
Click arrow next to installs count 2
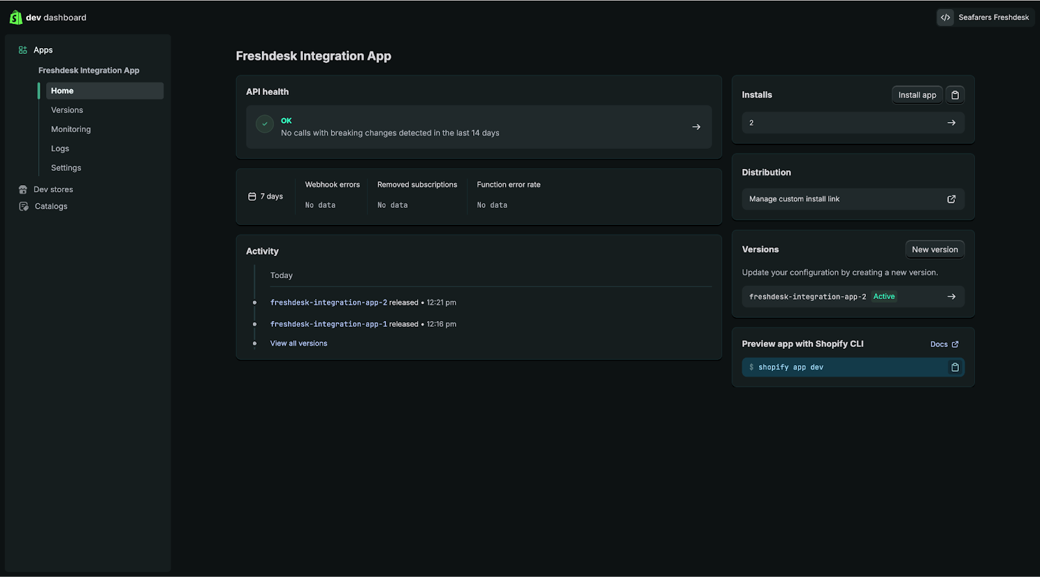click(951, 123)
